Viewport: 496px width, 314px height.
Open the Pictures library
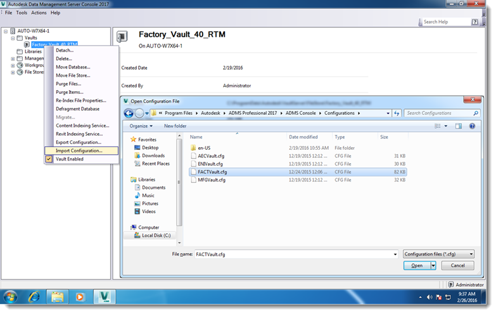(150, 204)
